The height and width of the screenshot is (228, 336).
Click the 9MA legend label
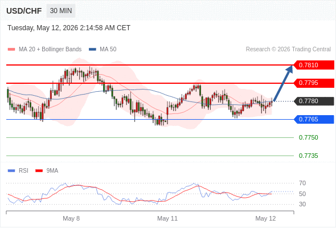[52, 171]
